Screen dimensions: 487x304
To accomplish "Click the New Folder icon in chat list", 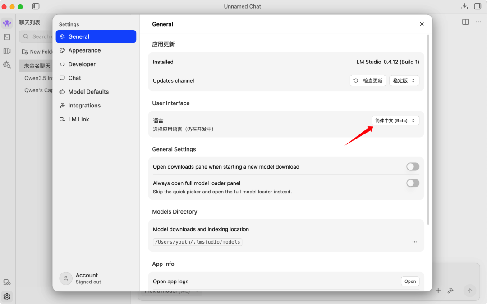I will click(x=25, y=52).
